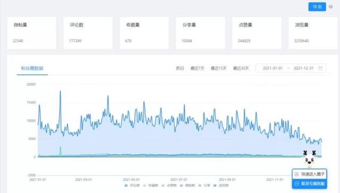
Task: Click the 浏览量 statistic card
Action: pyautogui.click(x=313, y=33)
